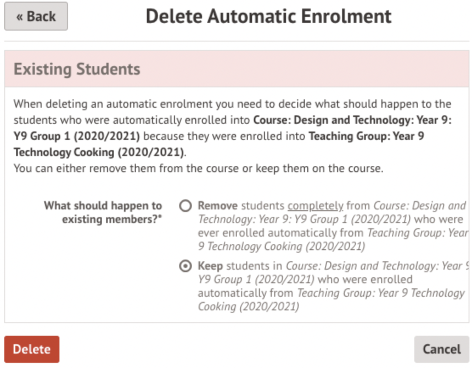Select the Keep students radio button
The height and width of the screenshot is (368, 472).
[x=185, y=267]
